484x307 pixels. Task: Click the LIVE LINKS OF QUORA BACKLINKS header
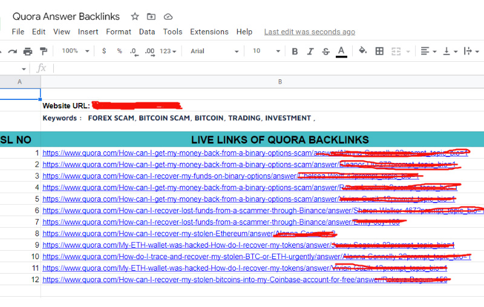(280, 140)
